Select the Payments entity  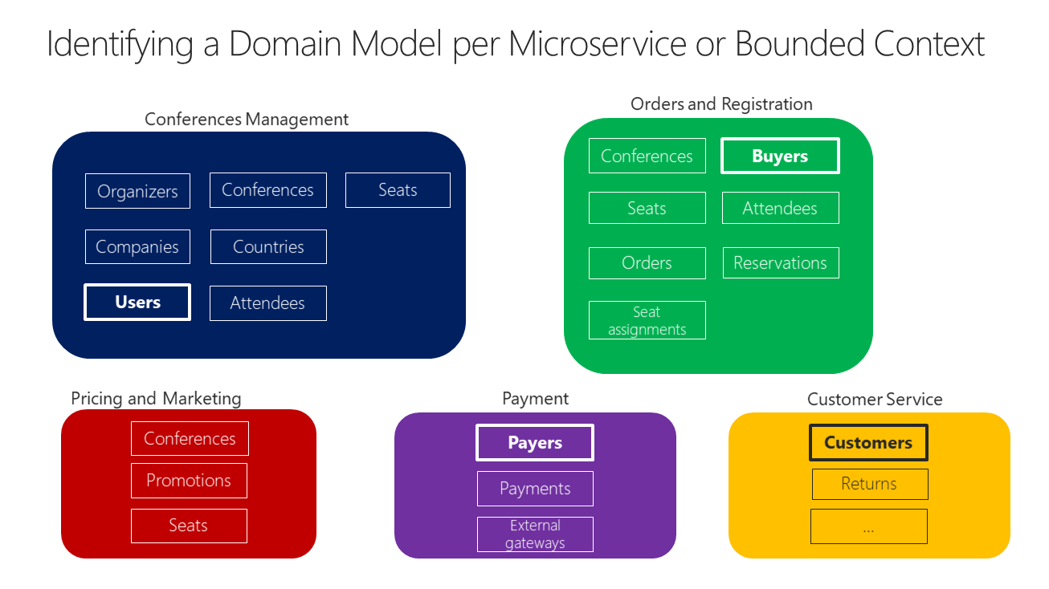[535, 488]
